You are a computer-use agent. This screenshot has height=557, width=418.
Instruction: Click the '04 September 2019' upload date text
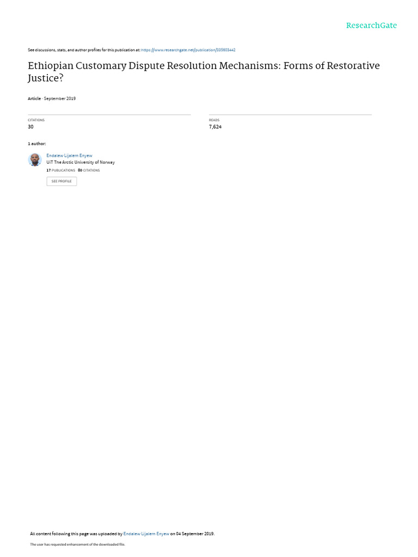(x=195, y=534)
